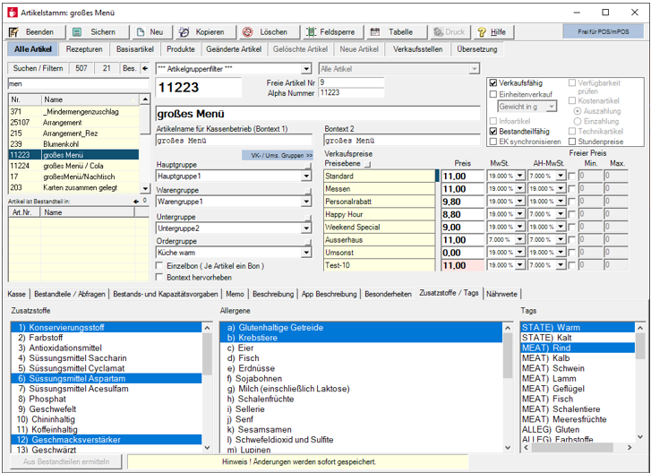Click the Frei für POS/mPOS button
This screenshot has height=473, width=651.
tap(604, 32)
